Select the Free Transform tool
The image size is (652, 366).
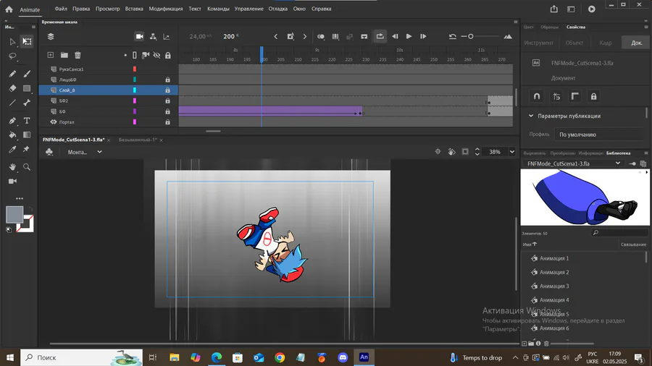(x=27, y=41)
